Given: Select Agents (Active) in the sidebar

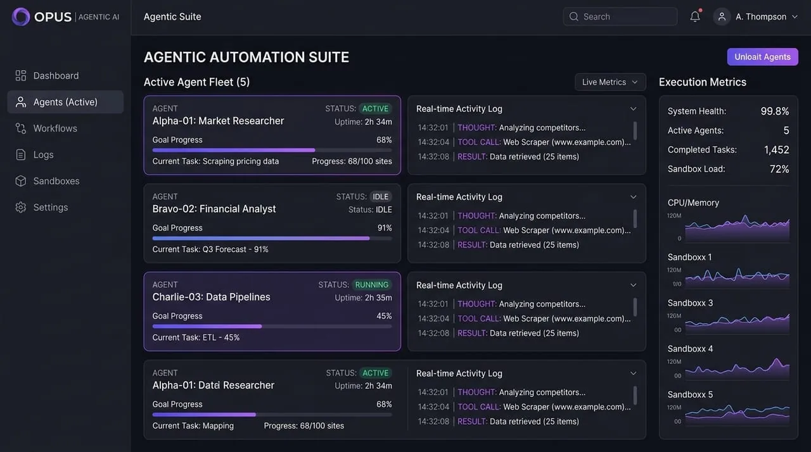Looking at the screenshot, I should tap(65, 102).
